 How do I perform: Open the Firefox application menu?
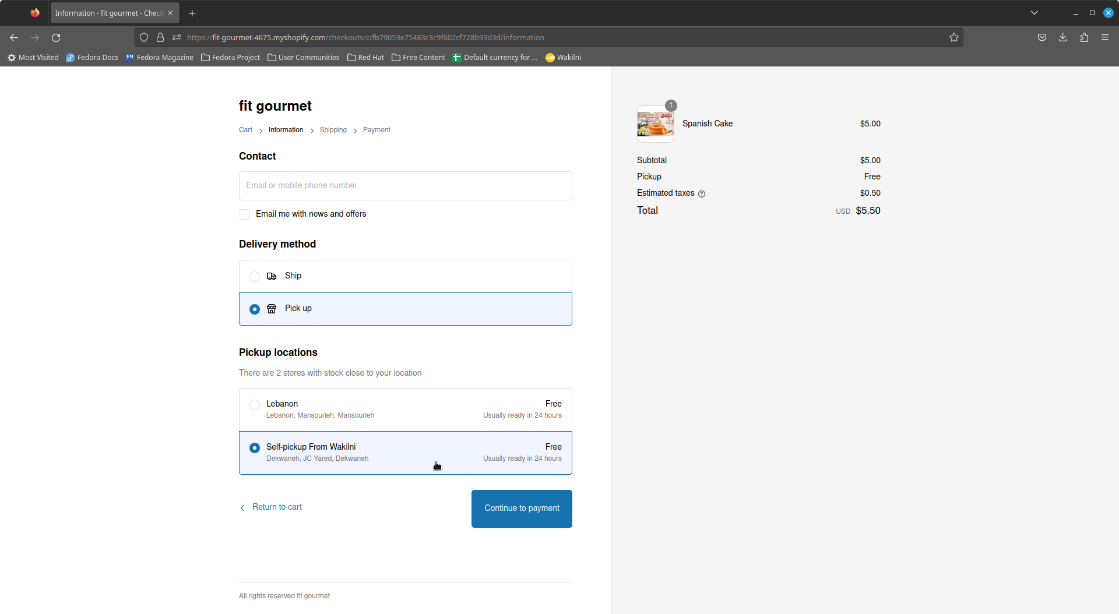click(x=1104, y=37)
